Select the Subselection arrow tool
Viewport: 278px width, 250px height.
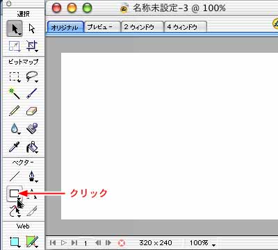[x=32, y=28]
